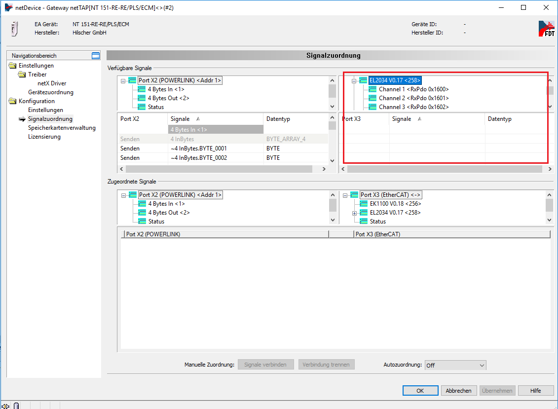Collapse EL2034 V0.17 node in Verfügbare Signale
558x409 pixels.
(354, 81)
